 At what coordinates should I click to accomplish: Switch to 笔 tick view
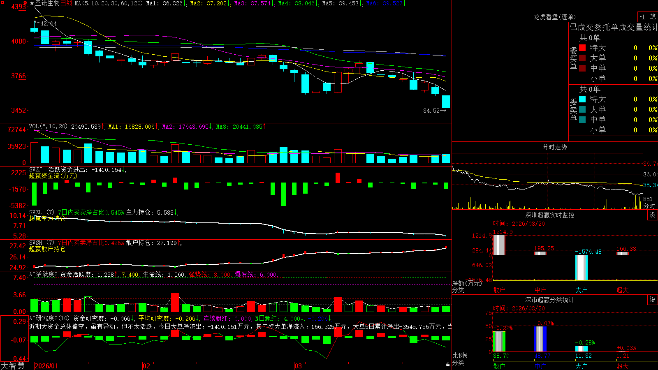[653, 16]
